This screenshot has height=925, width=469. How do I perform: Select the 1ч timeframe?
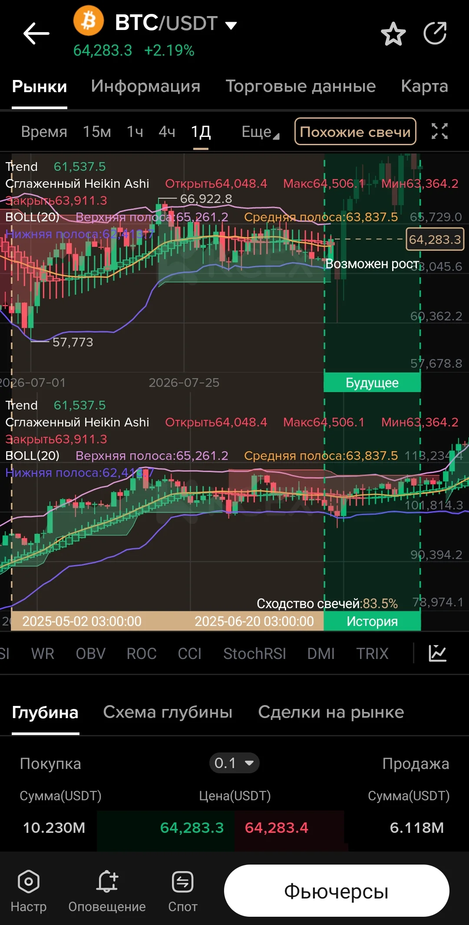(135, 132)
